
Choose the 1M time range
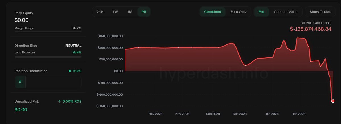click(x=130, y=12)
